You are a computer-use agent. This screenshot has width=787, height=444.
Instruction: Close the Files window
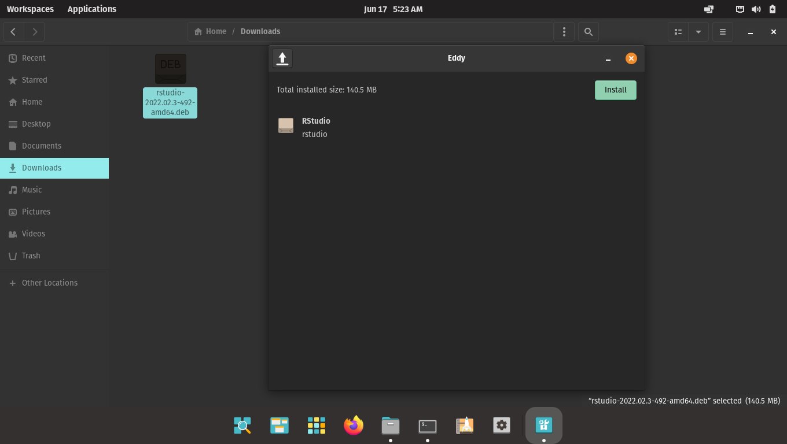[x=774, y=32]
